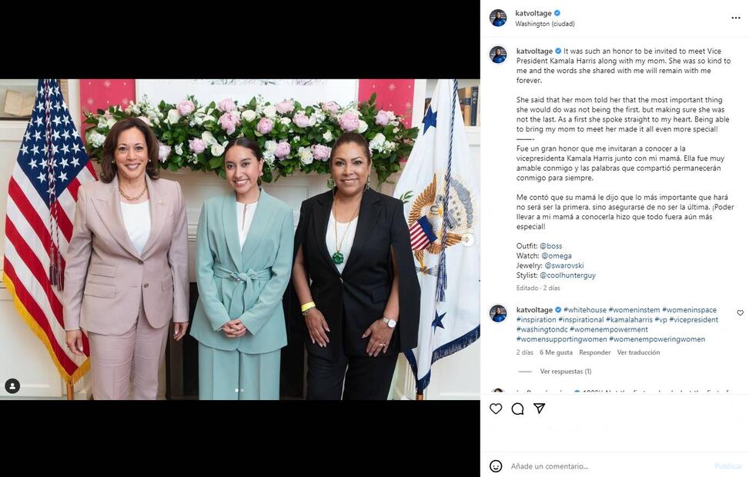Go to the next photo in the carousel

tap(468, 239)
